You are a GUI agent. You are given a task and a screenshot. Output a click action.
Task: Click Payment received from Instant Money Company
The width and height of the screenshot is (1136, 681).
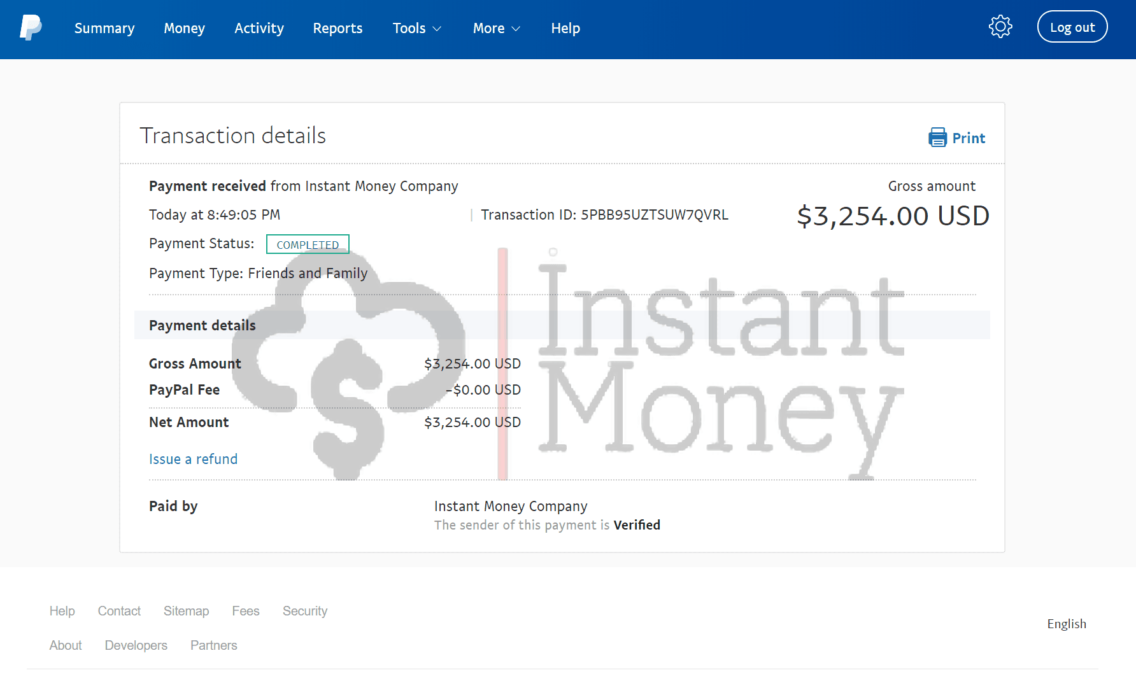click(304, 186)
